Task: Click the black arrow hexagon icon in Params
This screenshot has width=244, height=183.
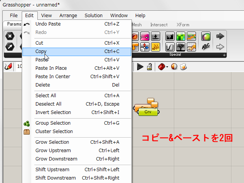Action: (x=10, y=47)
